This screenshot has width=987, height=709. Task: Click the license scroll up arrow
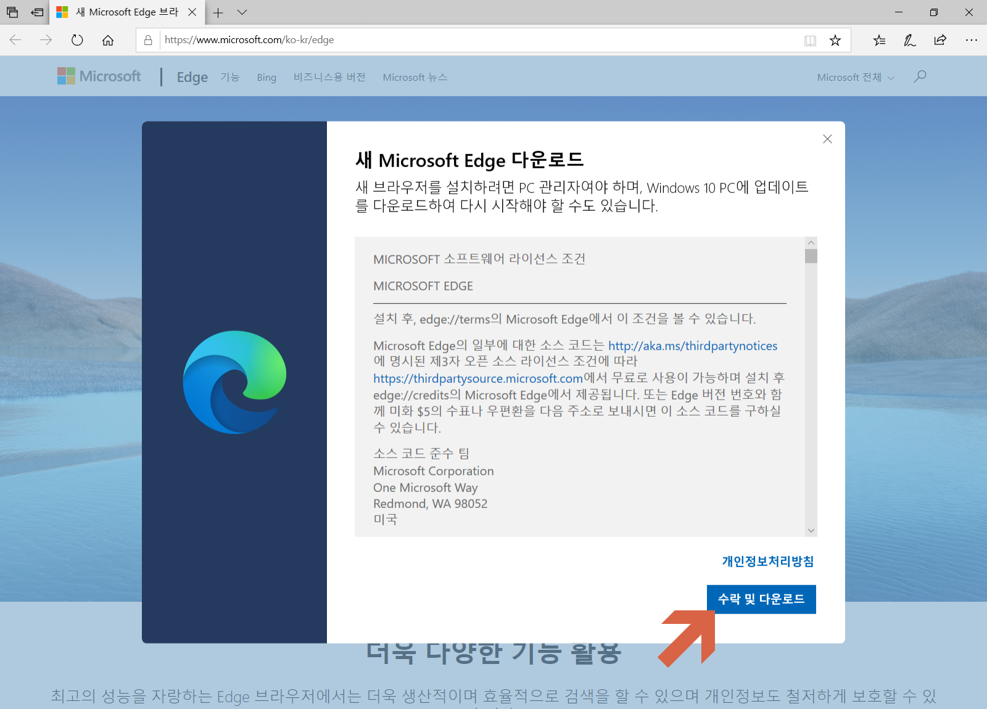(x=811, y=243)
